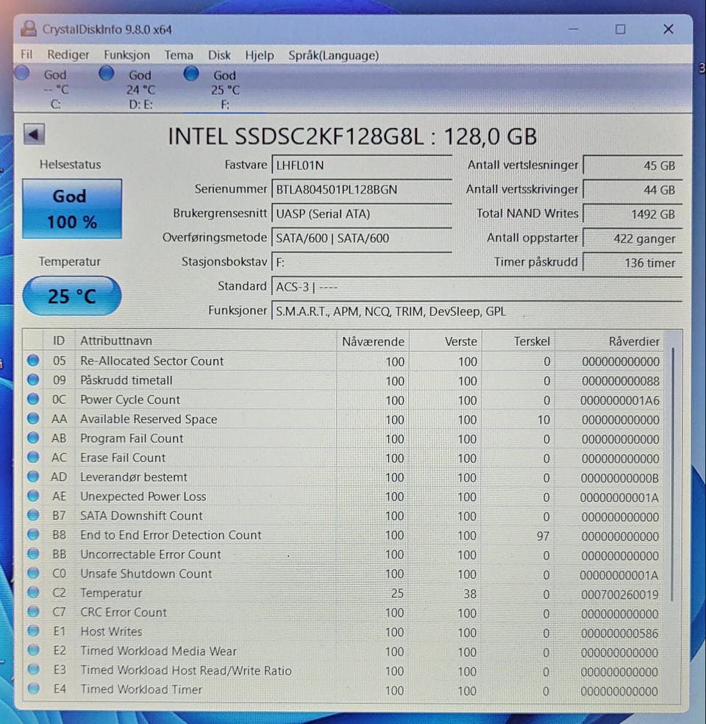
Task: Click the Brukergrensesnitt field UASP (Serial ATA)
Action: 362,214
